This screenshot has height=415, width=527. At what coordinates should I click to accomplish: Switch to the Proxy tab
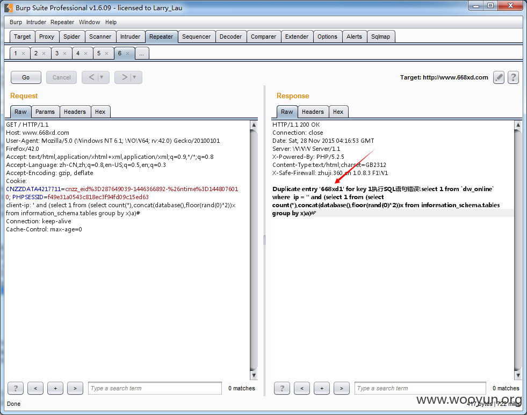pos(46,37)
